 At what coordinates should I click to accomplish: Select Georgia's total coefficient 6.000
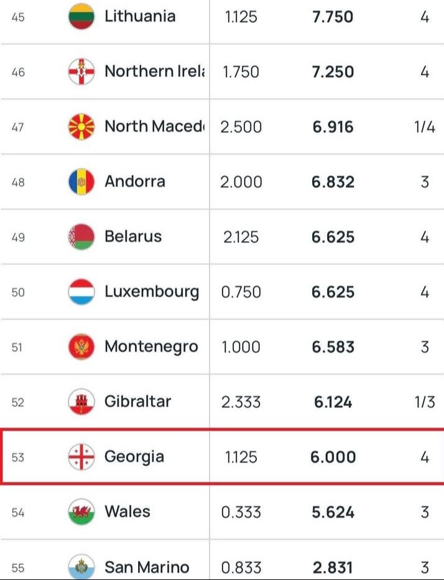(333, 458)
